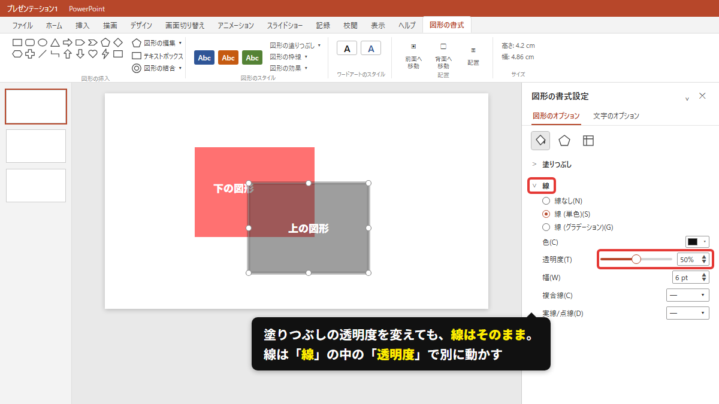Apply the green Abc shape style
Viewport: 719px width, 404px height.
(252, 57)
